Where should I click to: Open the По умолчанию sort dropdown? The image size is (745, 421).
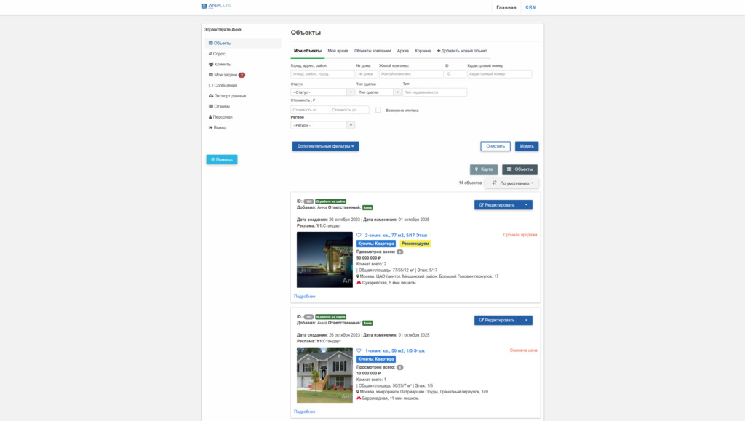coord(513,183)
